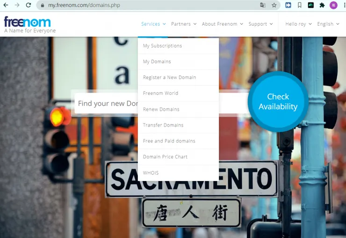
Task: Go back with the browser back arrow
Action: point(6,5)
